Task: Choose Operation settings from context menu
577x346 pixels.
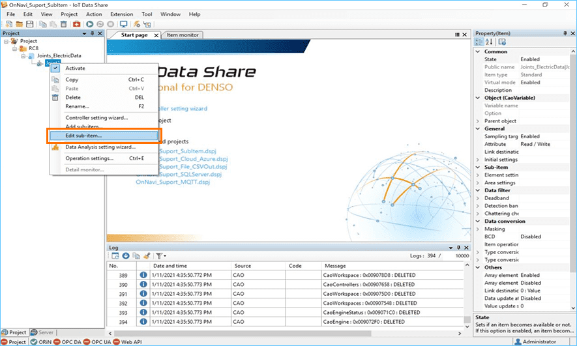Action: [89, 158]
